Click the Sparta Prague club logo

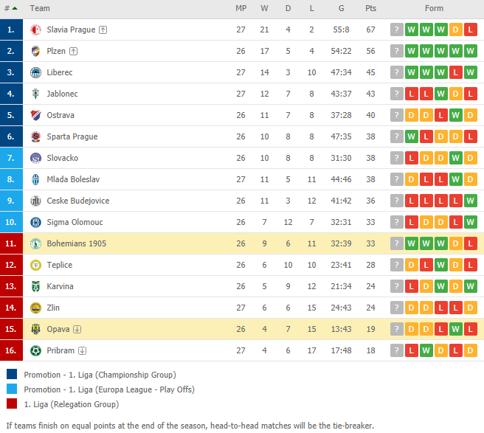coord(35,136)
